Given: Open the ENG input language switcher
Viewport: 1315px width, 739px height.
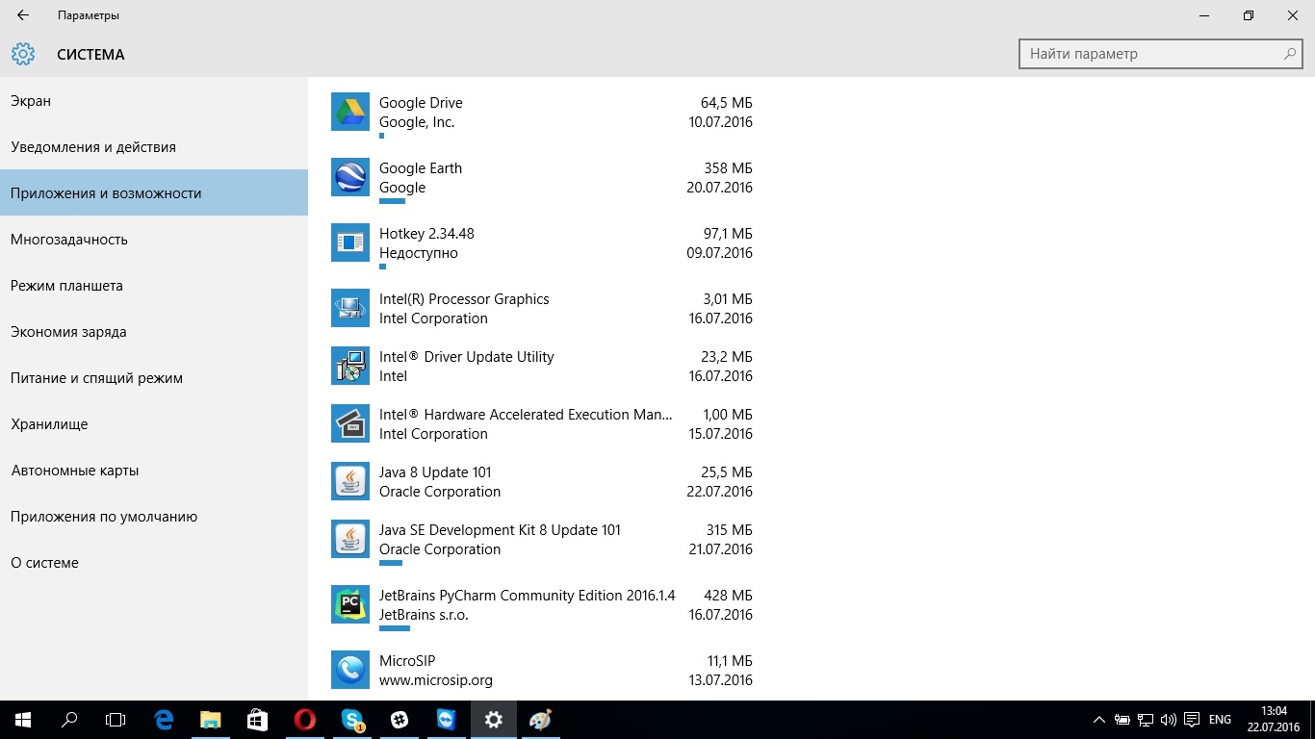Looking at the screenshot, I should (x=1220, y=720).
